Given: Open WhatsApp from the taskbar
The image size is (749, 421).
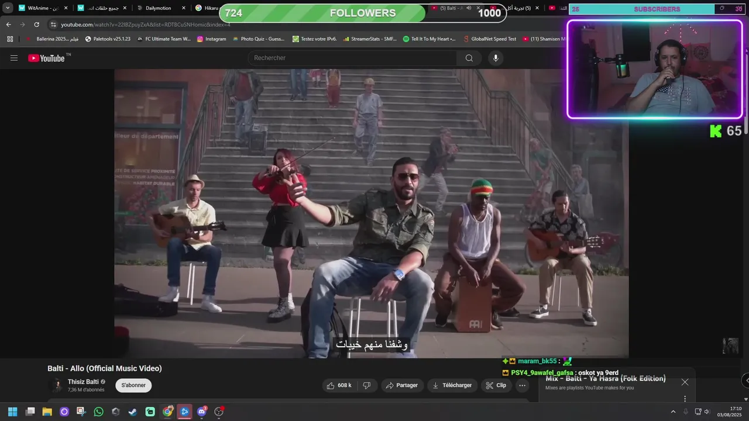Looking at the screenshot, I should (98, 412).
